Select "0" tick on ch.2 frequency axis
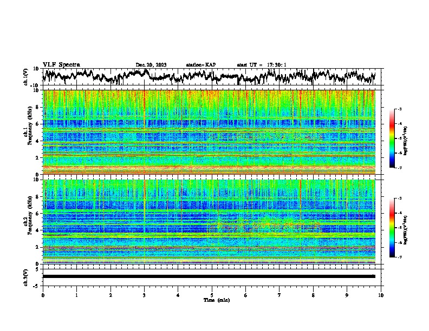This screenshot has width=429, height=331. point(37,264)
